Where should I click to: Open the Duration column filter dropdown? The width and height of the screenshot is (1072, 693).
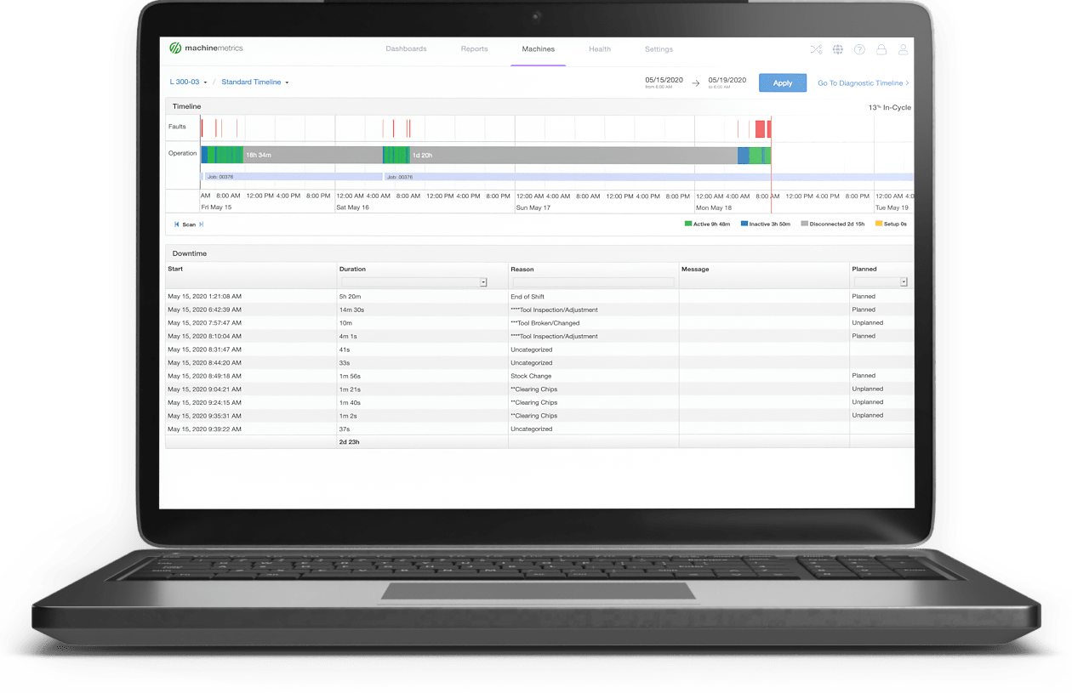482,281
